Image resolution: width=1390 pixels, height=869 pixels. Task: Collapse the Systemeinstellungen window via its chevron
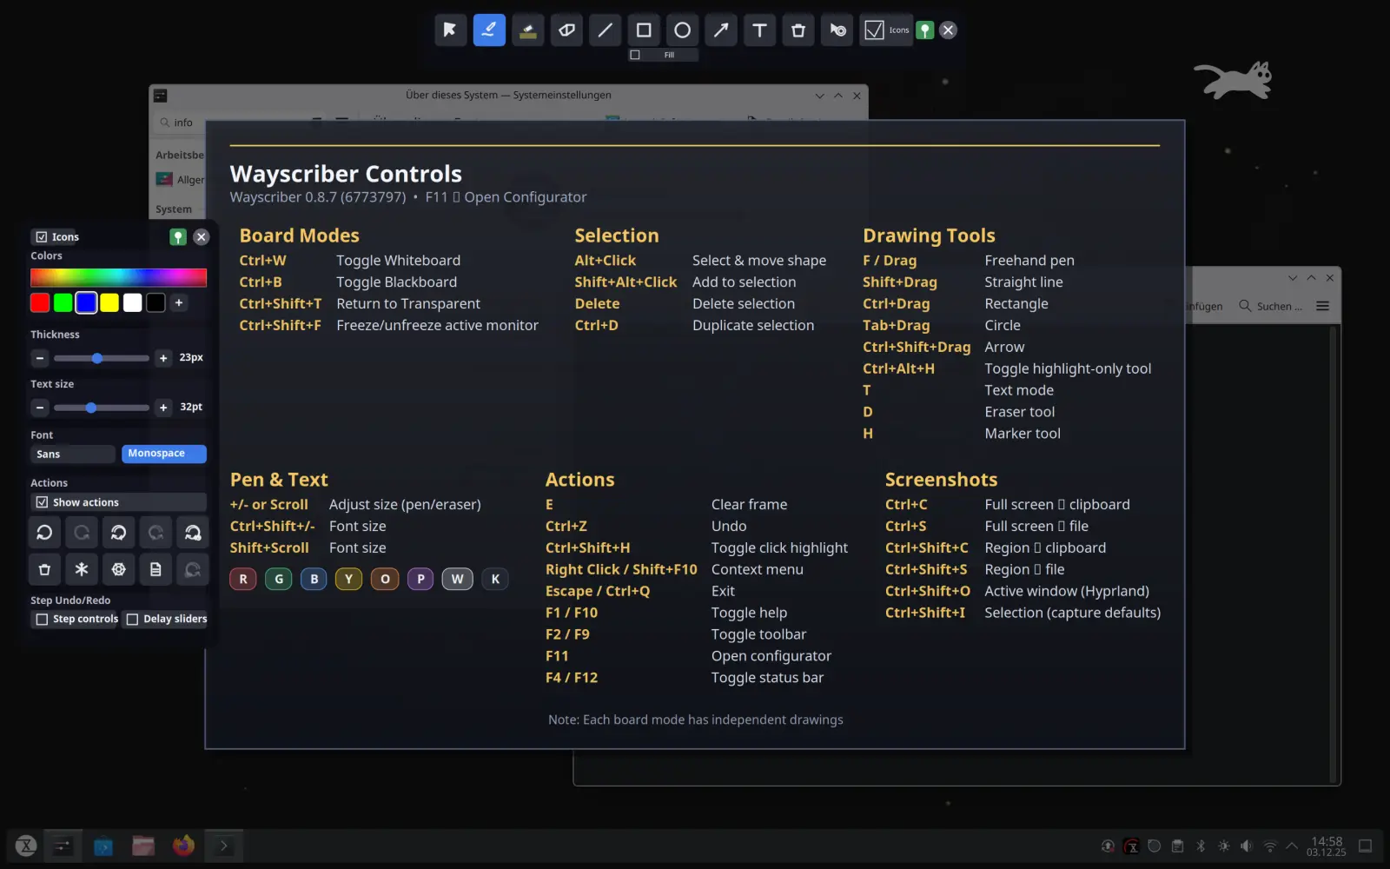pos(819,96)
